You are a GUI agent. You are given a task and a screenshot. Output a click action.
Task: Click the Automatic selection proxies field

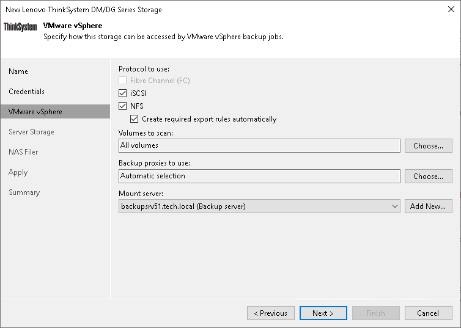click(259, 176)
